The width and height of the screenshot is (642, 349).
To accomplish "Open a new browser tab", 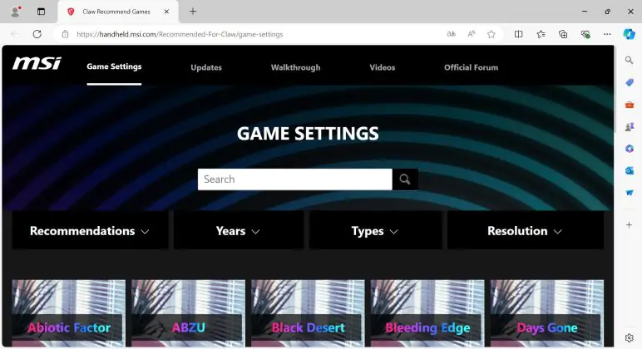I will coord(193,12).
